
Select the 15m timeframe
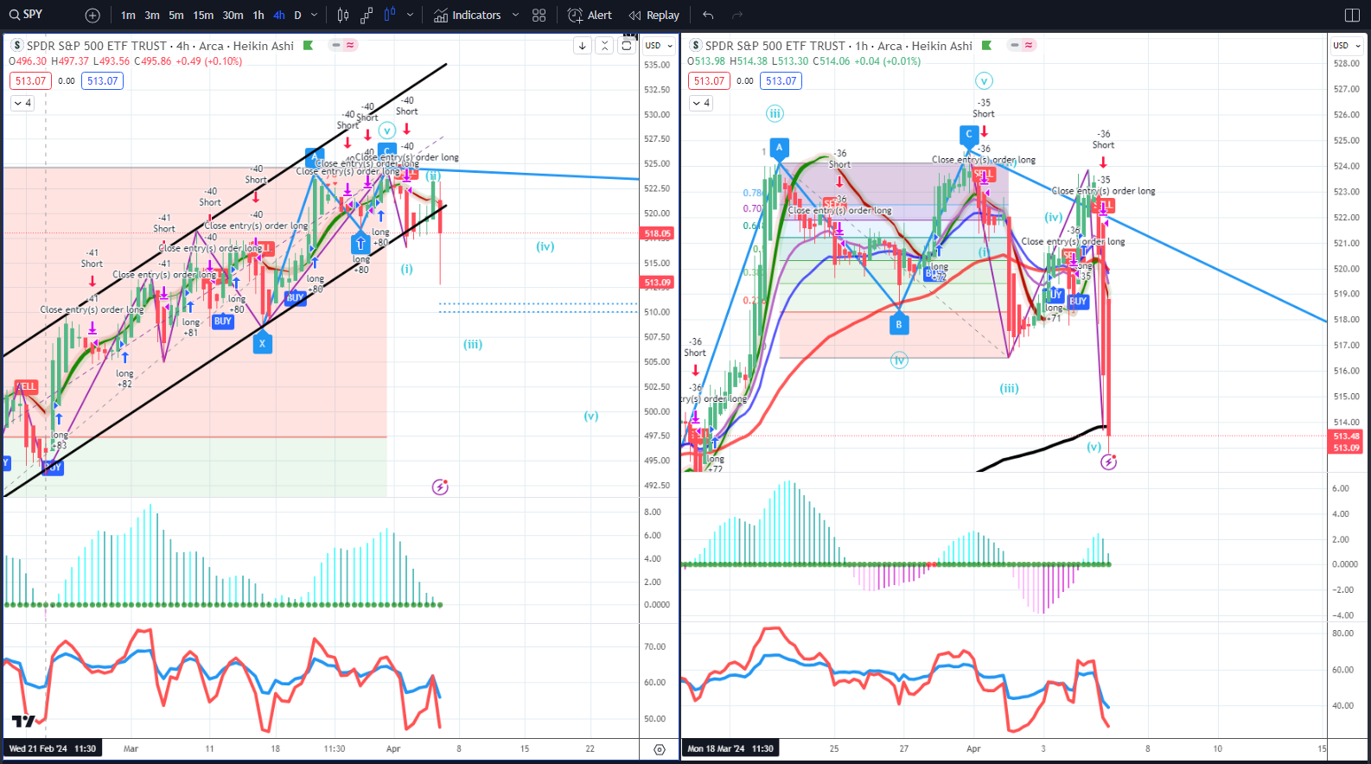203,16
